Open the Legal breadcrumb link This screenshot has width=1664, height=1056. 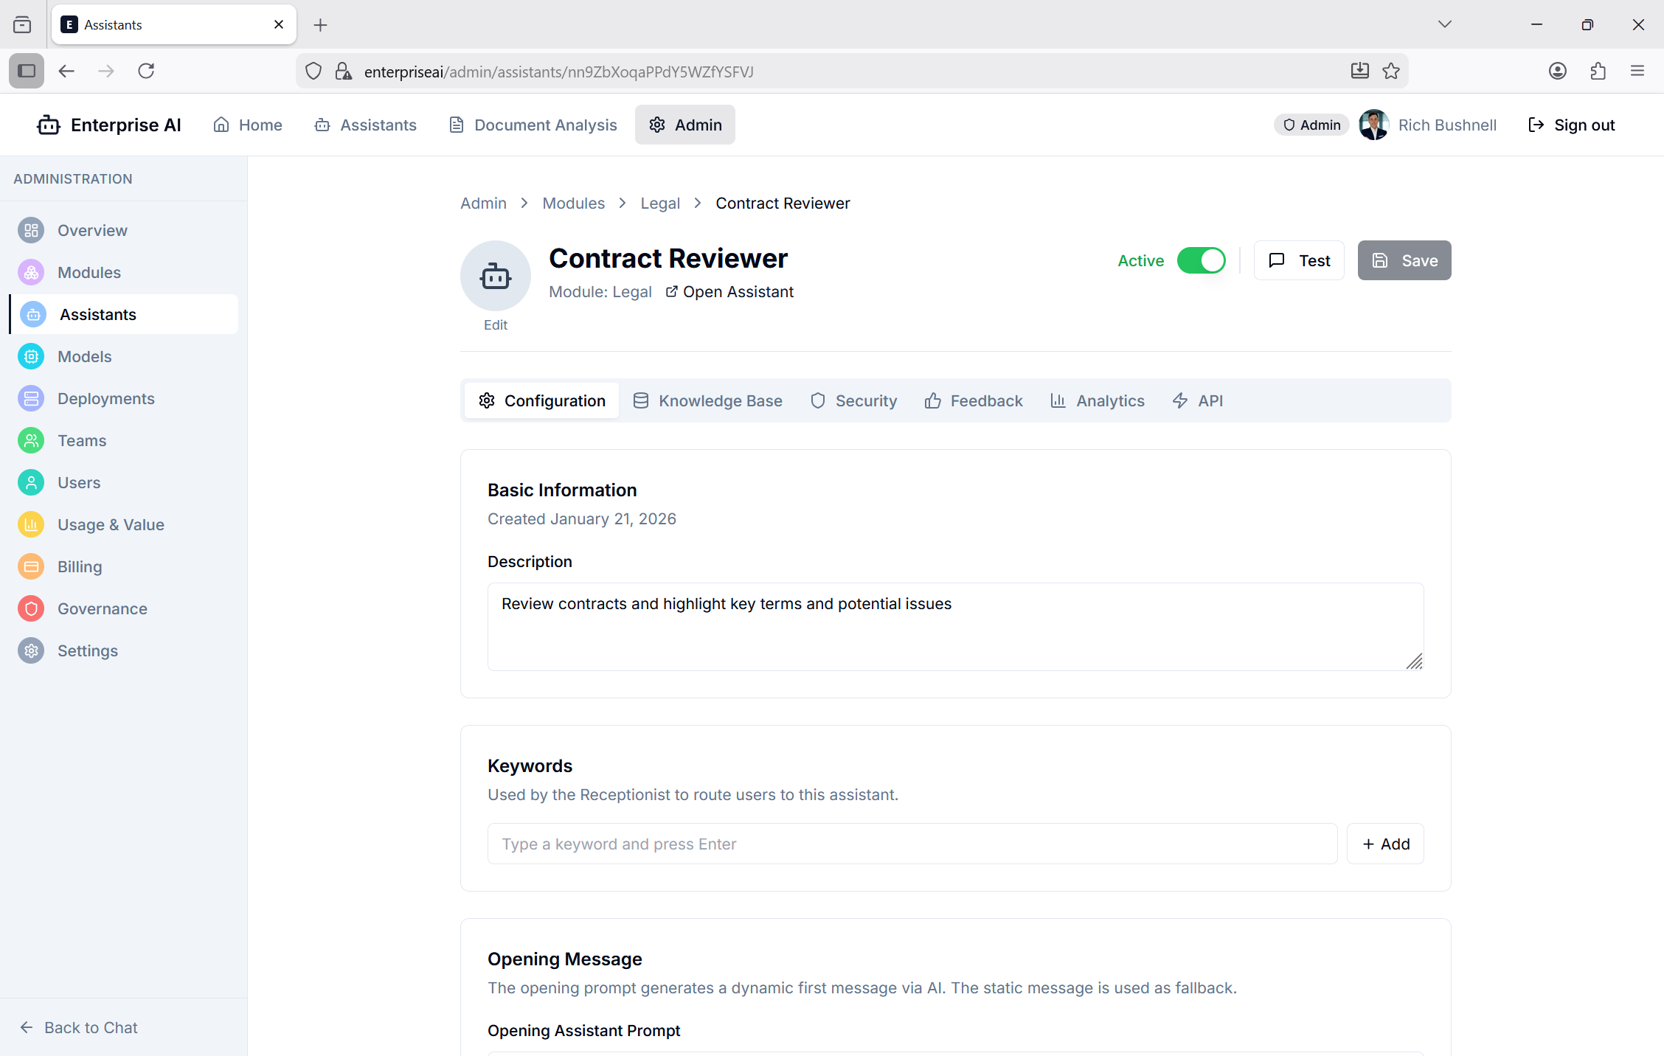tap(660, 203)
